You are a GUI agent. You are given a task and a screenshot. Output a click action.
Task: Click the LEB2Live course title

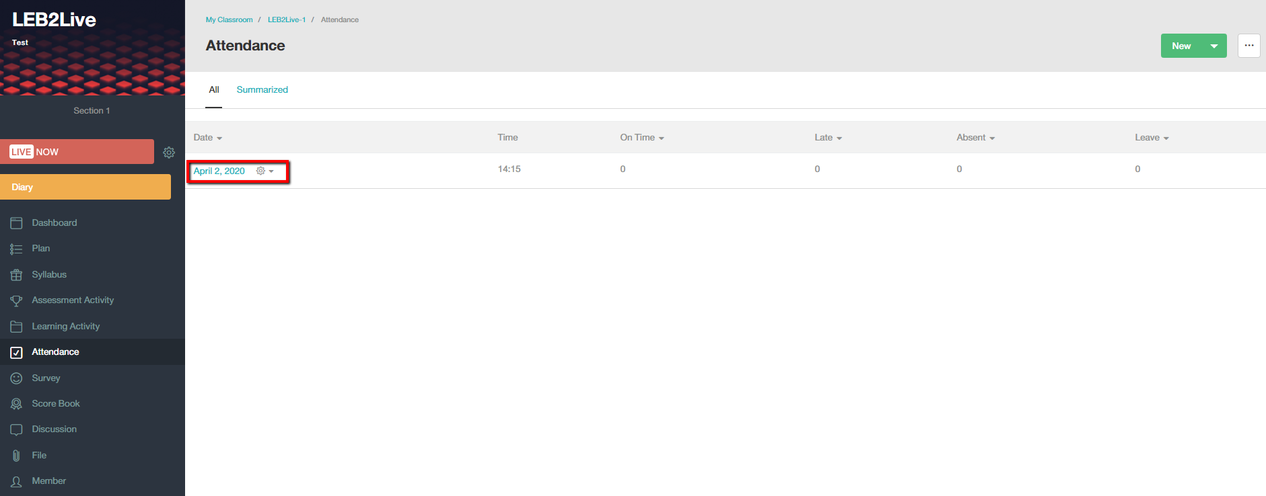click(54, 20)
